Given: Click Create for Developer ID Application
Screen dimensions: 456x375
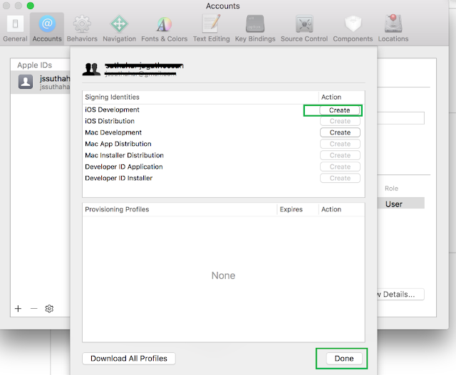Looking at the screenshot, I should click(340, 167).
